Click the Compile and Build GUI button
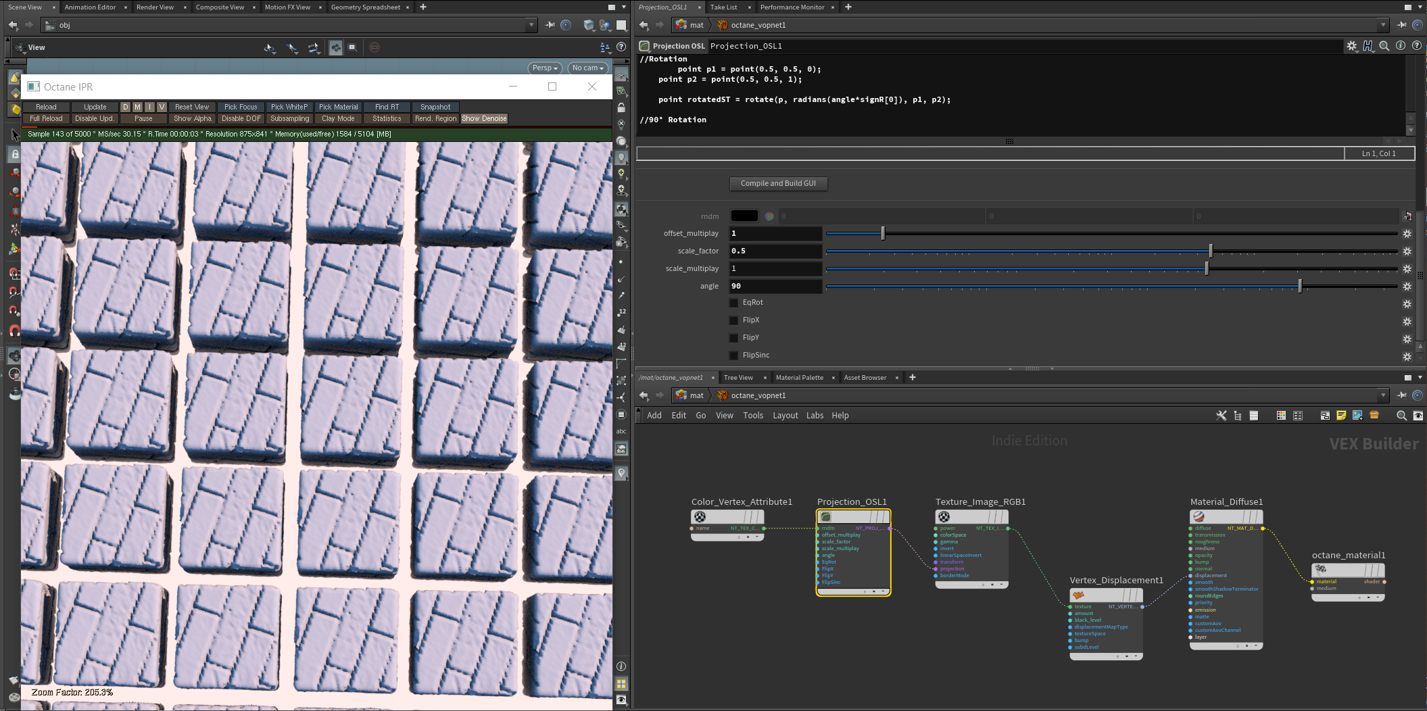Image resolution: width=1427 pixels, height=711 pixels. click(x=778, y=183)
